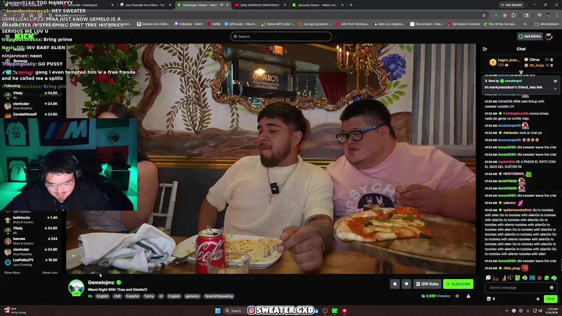Select Mr_Asap in gift leaderboard
562x316 pixels.
537,65
